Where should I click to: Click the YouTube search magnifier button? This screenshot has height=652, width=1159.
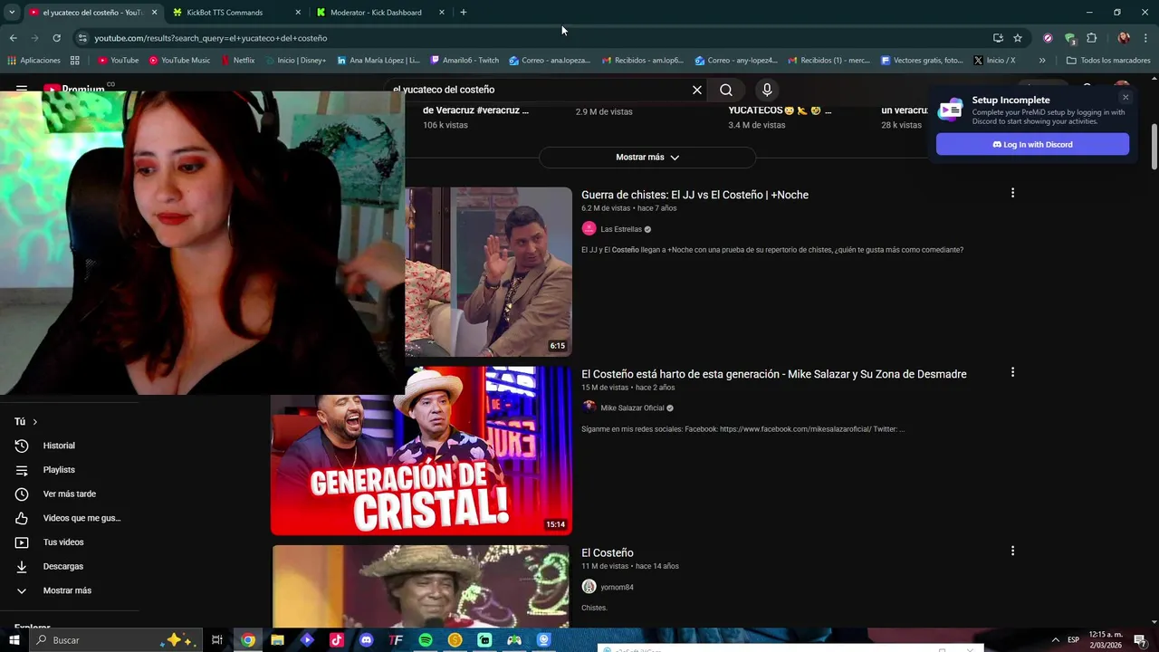point(726,90)
